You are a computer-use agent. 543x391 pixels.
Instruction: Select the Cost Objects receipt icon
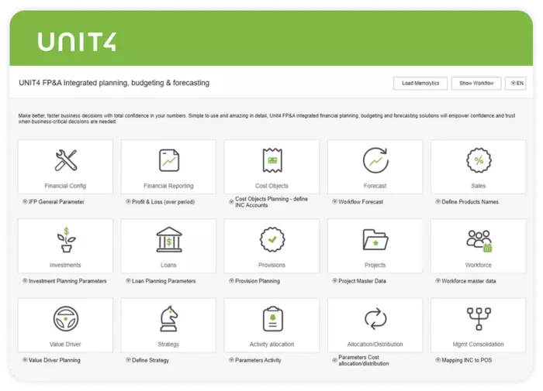coord(272,160)
